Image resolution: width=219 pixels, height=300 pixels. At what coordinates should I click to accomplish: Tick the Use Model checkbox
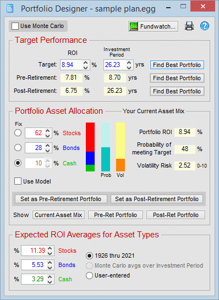click(x=18, y=181)
